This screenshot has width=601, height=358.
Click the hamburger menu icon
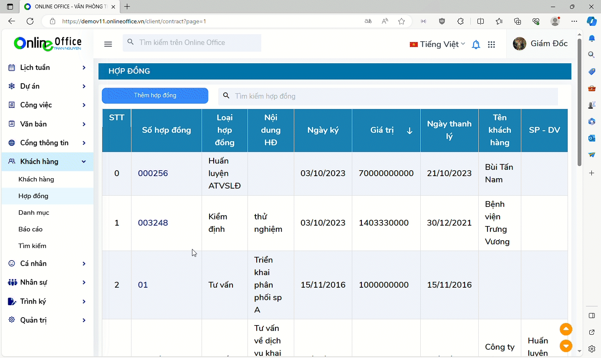tap(108, 44)
